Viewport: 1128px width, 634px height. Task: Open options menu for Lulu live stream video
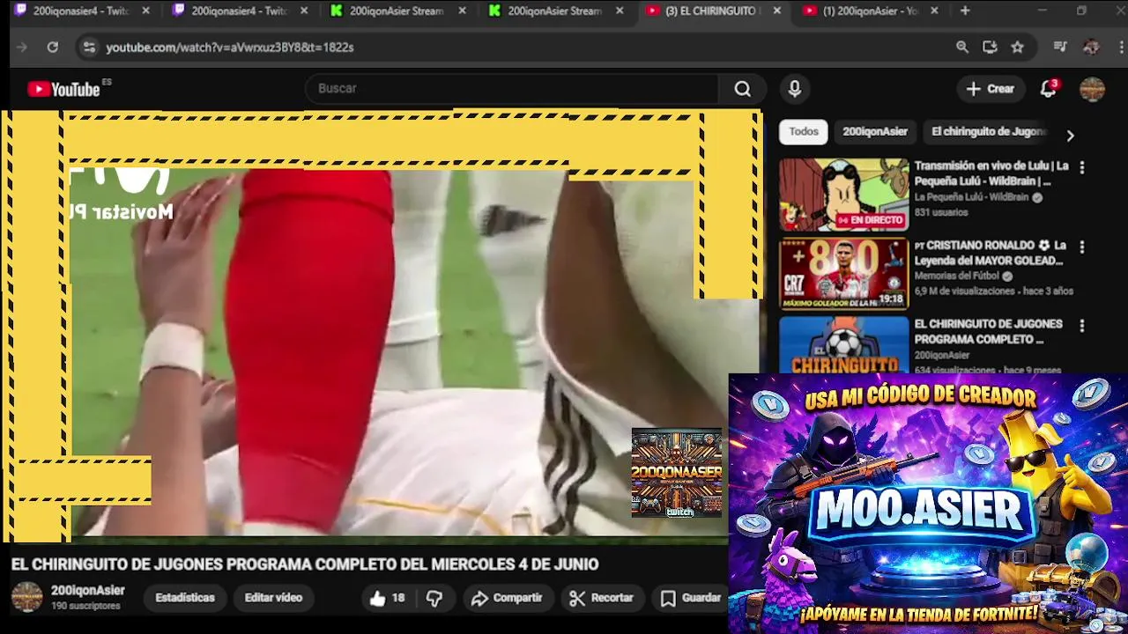pyautogui.click(x=1082, y=166)
